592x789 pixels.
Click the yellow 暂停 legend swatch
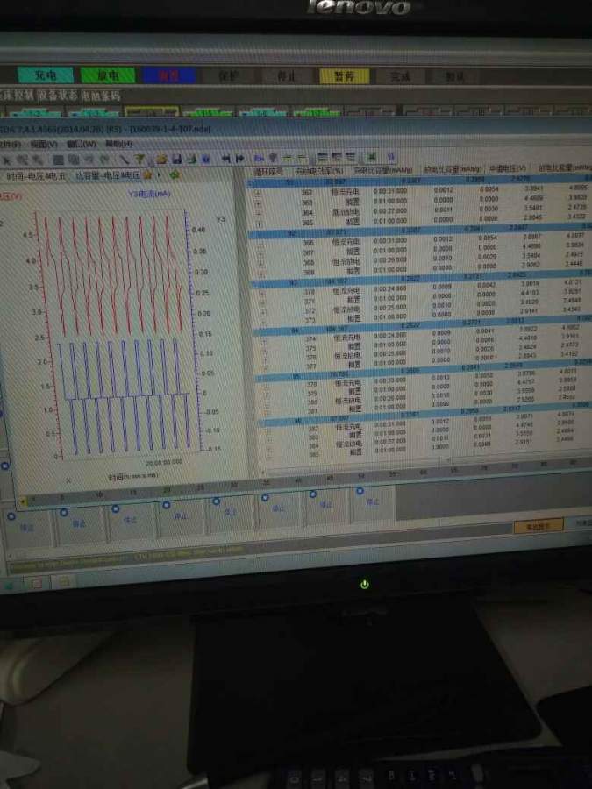345,75
